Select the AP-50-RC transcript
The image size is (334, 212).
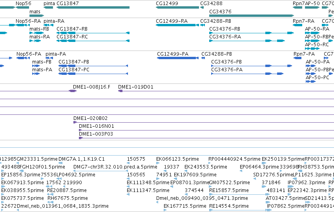pos(312,49)
